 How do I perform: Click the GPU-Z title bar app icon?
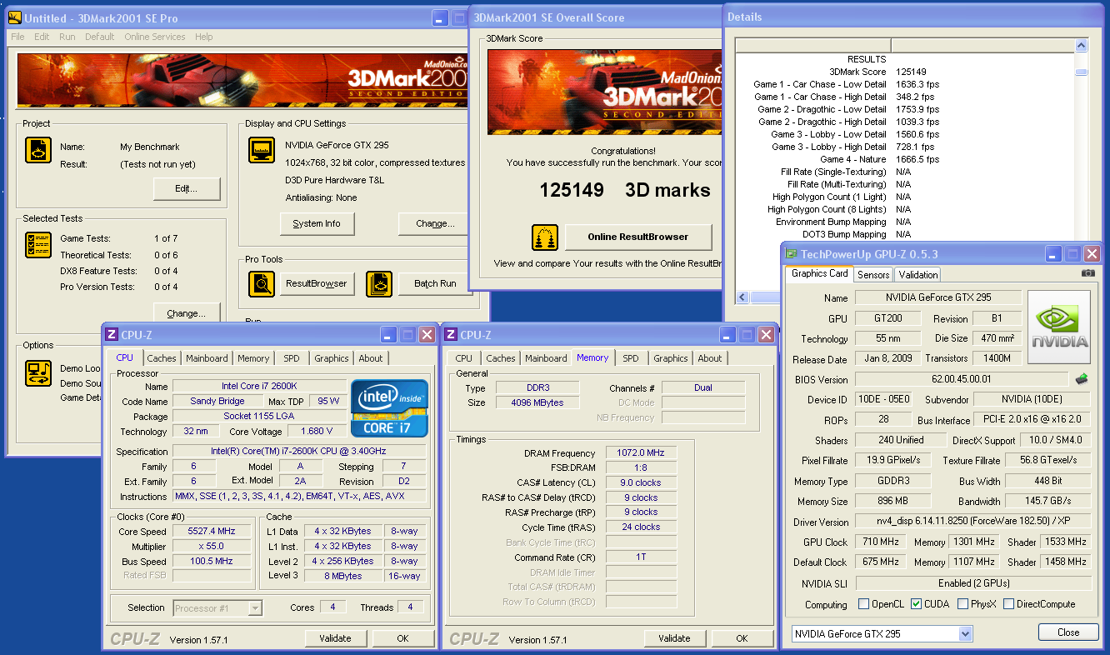pos(791,254)
